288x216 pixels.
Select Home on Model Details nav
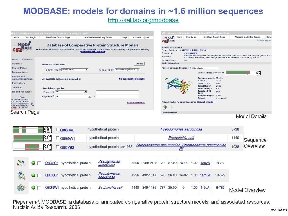click(179, 37)
